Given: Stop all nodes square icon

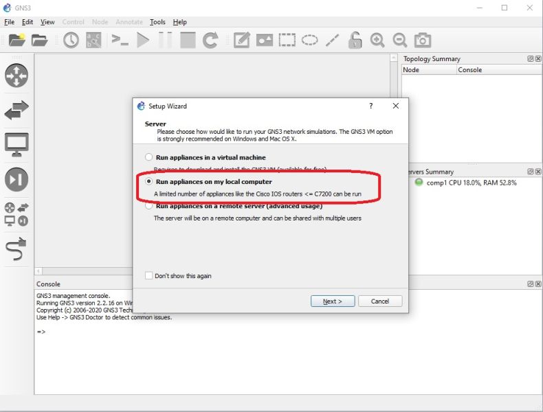Looking at the screenshot, I should [x=188, y=40].
